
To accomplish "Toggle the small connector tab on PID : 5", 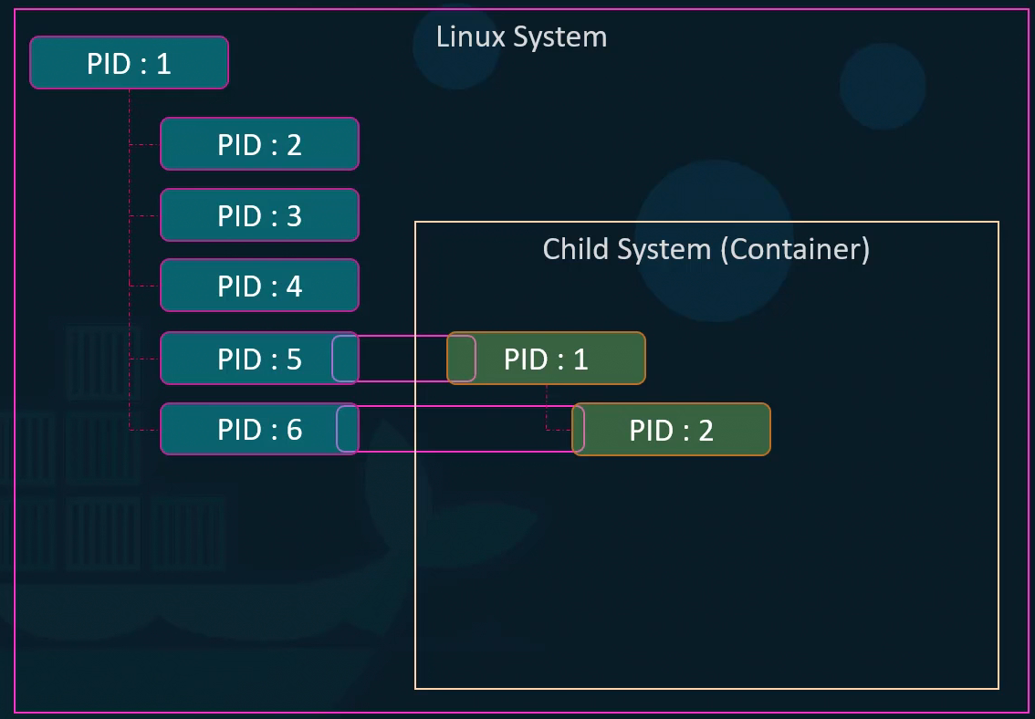I will (x=345, y=358).
